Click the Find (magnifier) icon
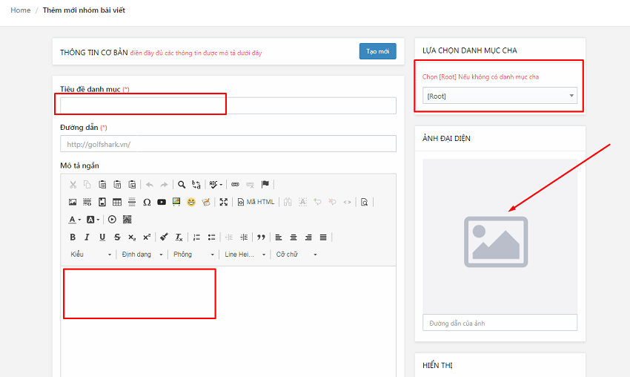This screenshot has height=377, width=630. 182,184
